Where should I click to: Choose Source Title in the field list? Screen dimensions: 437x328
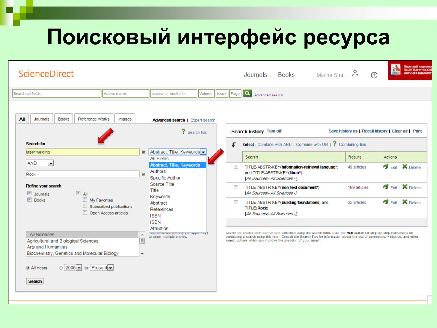point(178,184)
